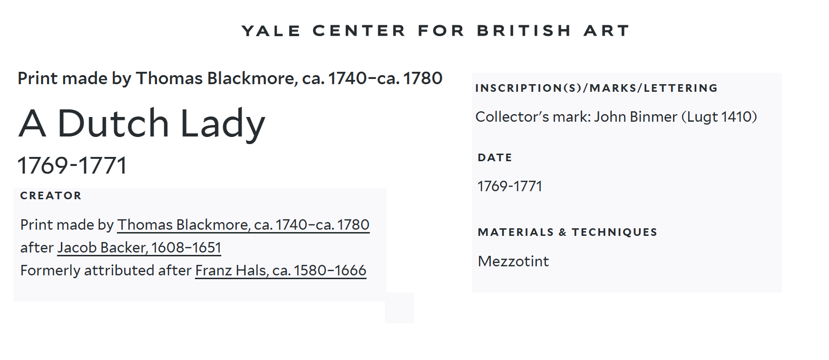Click the name John Binmer in the collector's mark

(635, 117)
